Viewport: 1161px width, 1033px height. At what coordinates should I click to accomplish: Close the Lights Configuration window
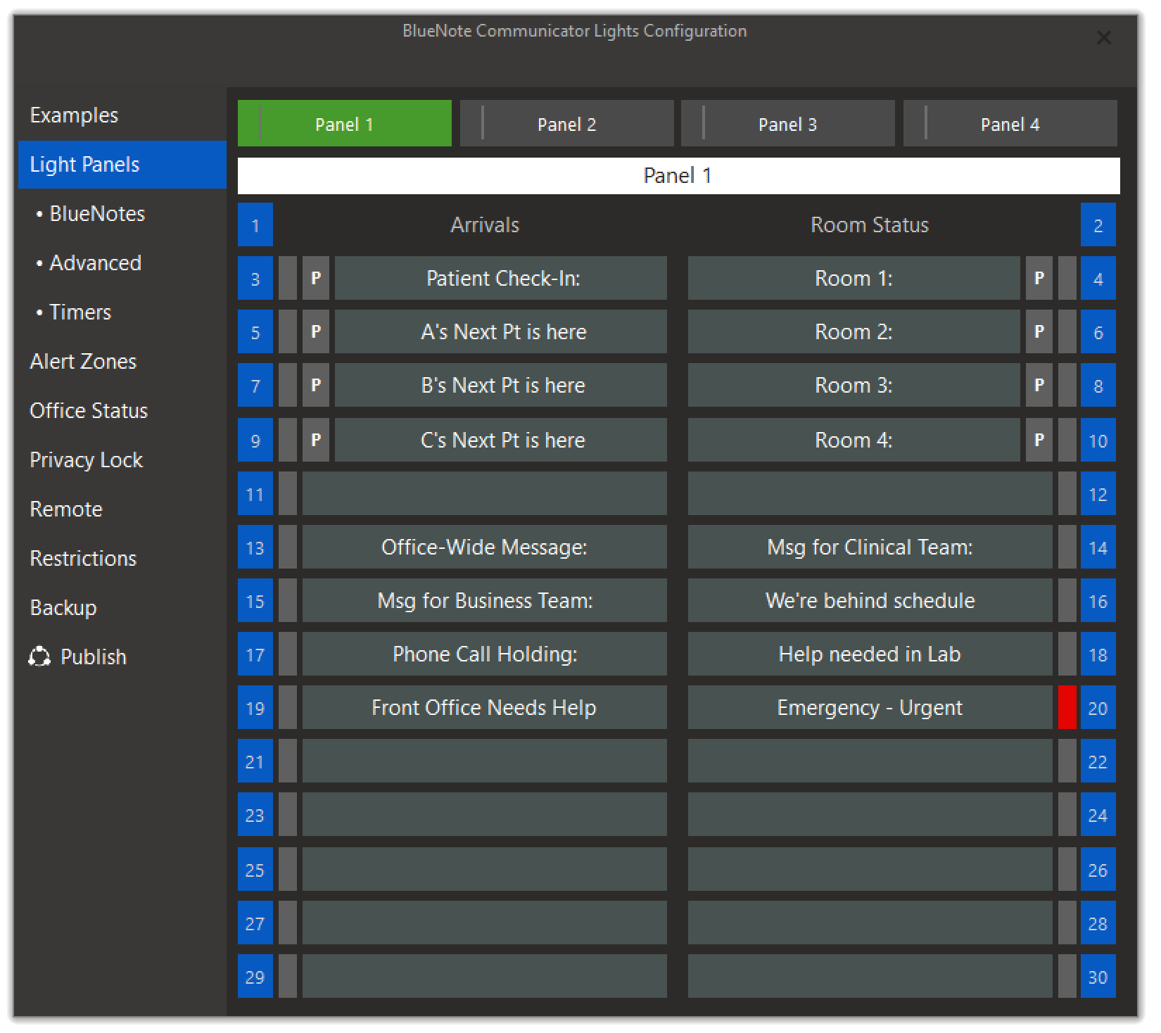click(1104, 37)
